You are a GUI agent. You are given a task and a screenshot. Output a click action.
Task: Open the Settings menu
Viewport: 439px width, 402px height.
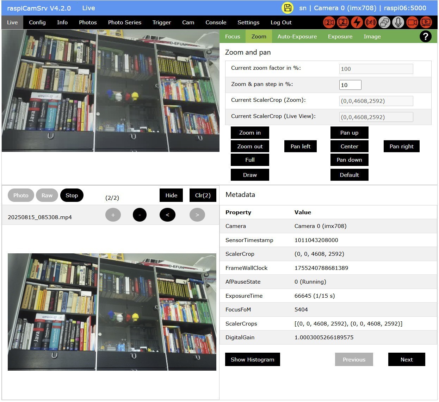tap(248, 22)
